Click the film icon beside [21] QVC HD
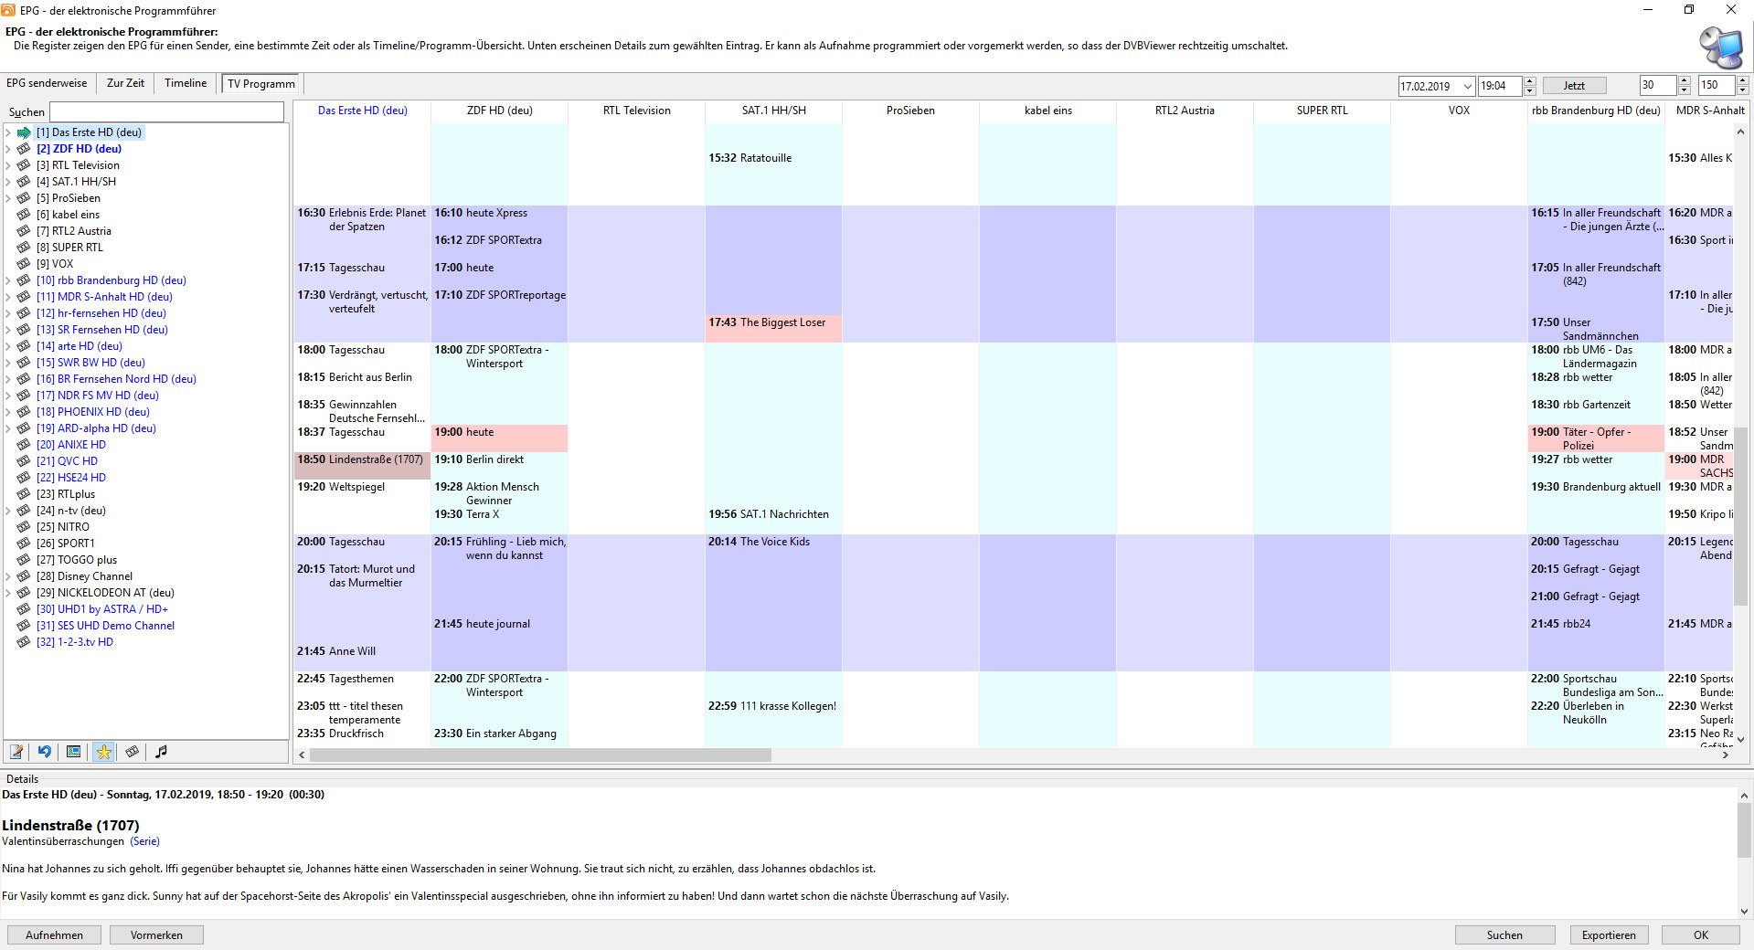The image size is (1754, 950). 24,461
